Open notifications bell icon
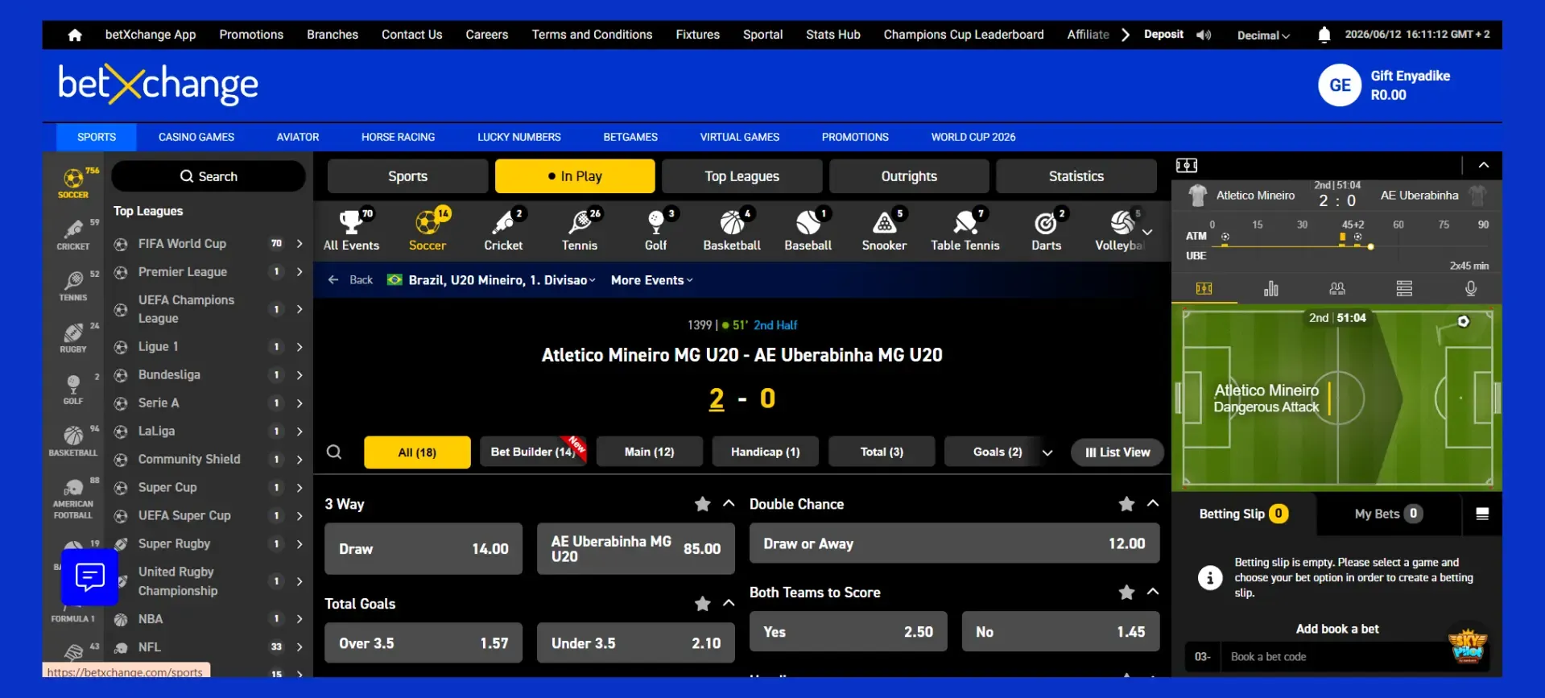Screen dimensions: 1545x698 (1324, 35)
